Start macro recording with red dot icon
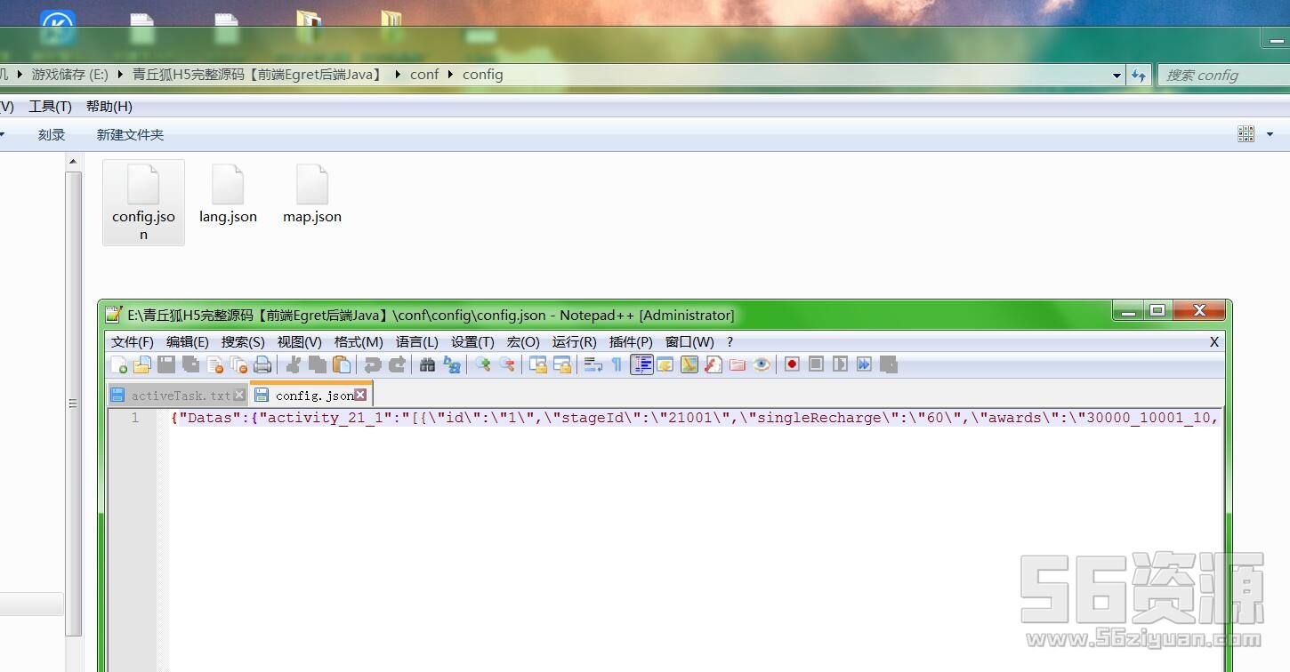Screen dimensions: 1290x672 point(792,364)
